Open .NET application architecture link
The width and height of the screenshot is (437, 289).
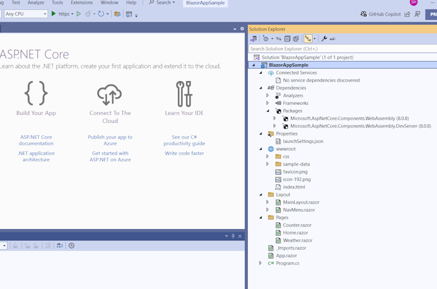coord(36,156)
